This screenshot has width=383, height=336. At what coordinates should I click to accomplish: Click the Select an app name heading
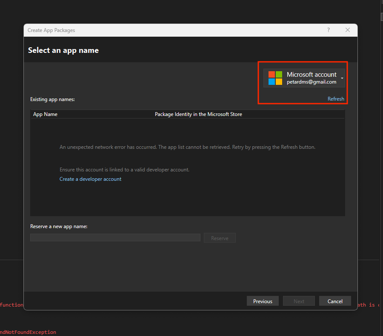[x=63, y=50]
